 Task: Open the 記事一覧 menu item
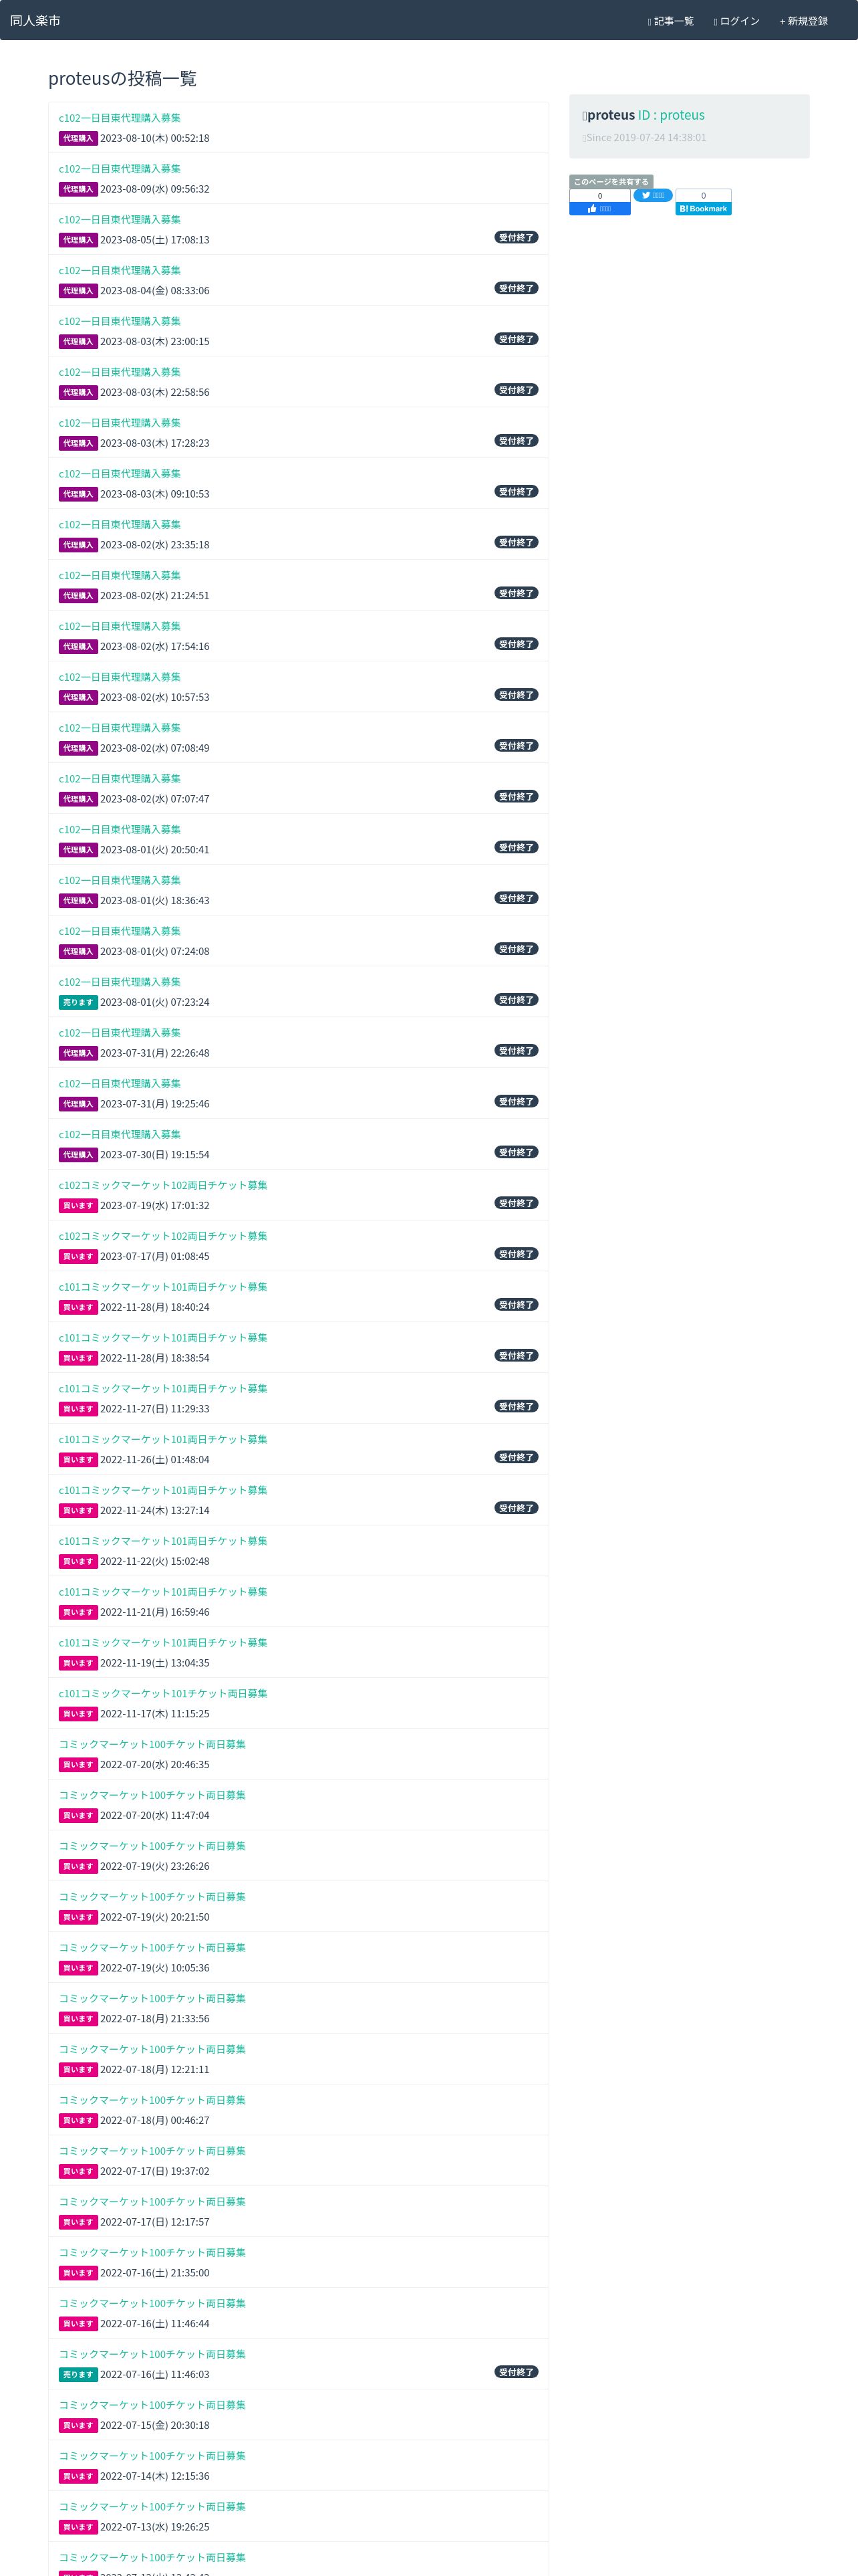(x=670, y=21)
